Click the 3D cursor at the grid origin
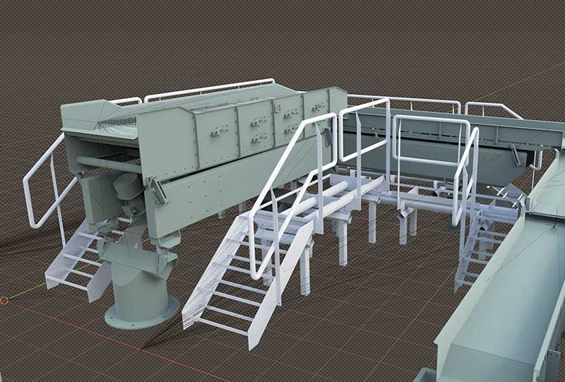Screen dimensions: 565x382 [x=4, y=300]
